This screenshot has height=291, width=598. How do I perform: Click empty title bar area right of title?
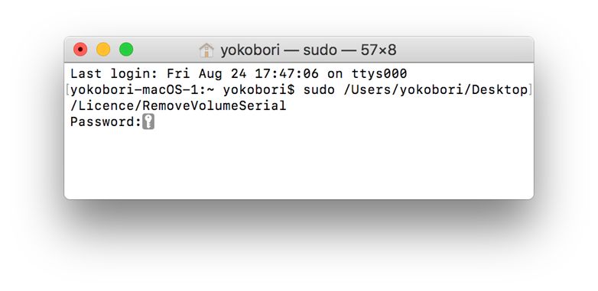pyautogui.click(x=463, y=50)
